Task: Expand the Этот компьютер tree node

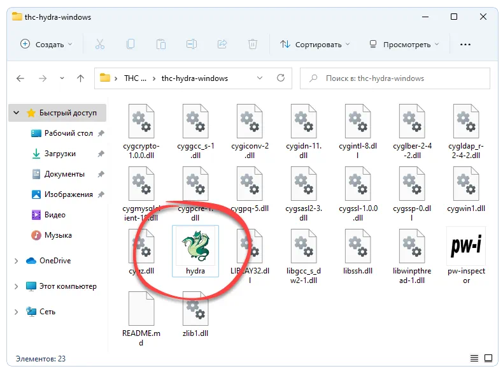Action: click(x=17, y=286)
